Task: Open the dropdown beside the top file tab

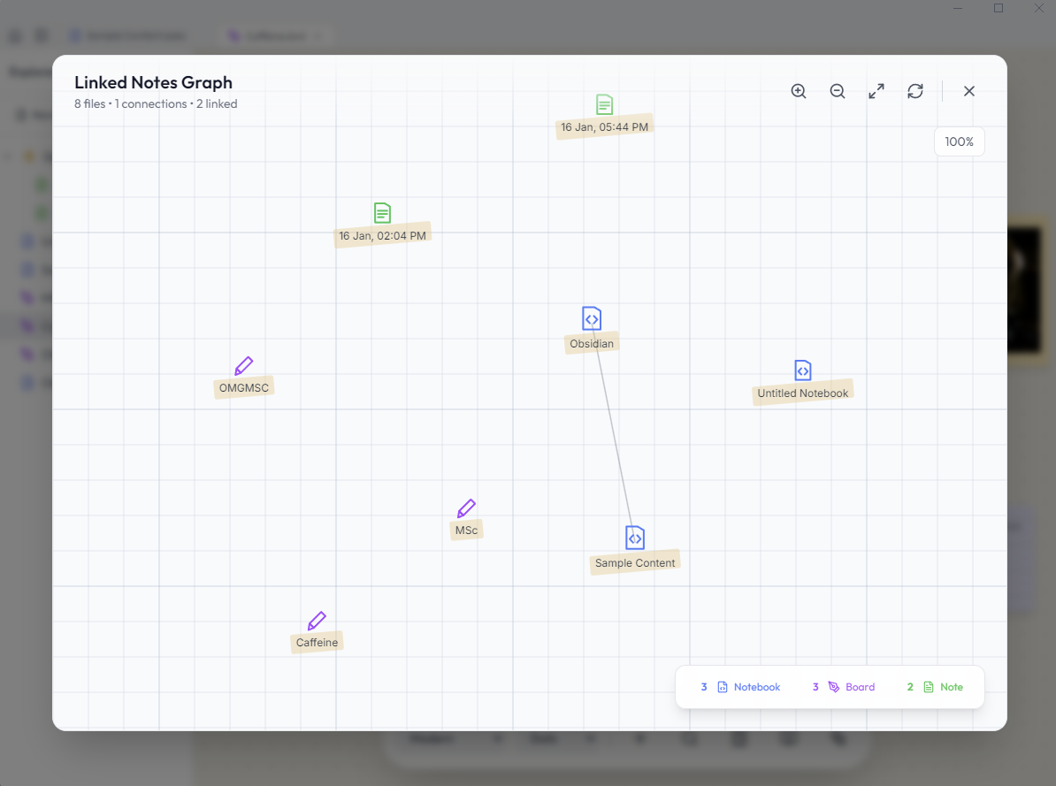Action: click(x=318, y=35)
